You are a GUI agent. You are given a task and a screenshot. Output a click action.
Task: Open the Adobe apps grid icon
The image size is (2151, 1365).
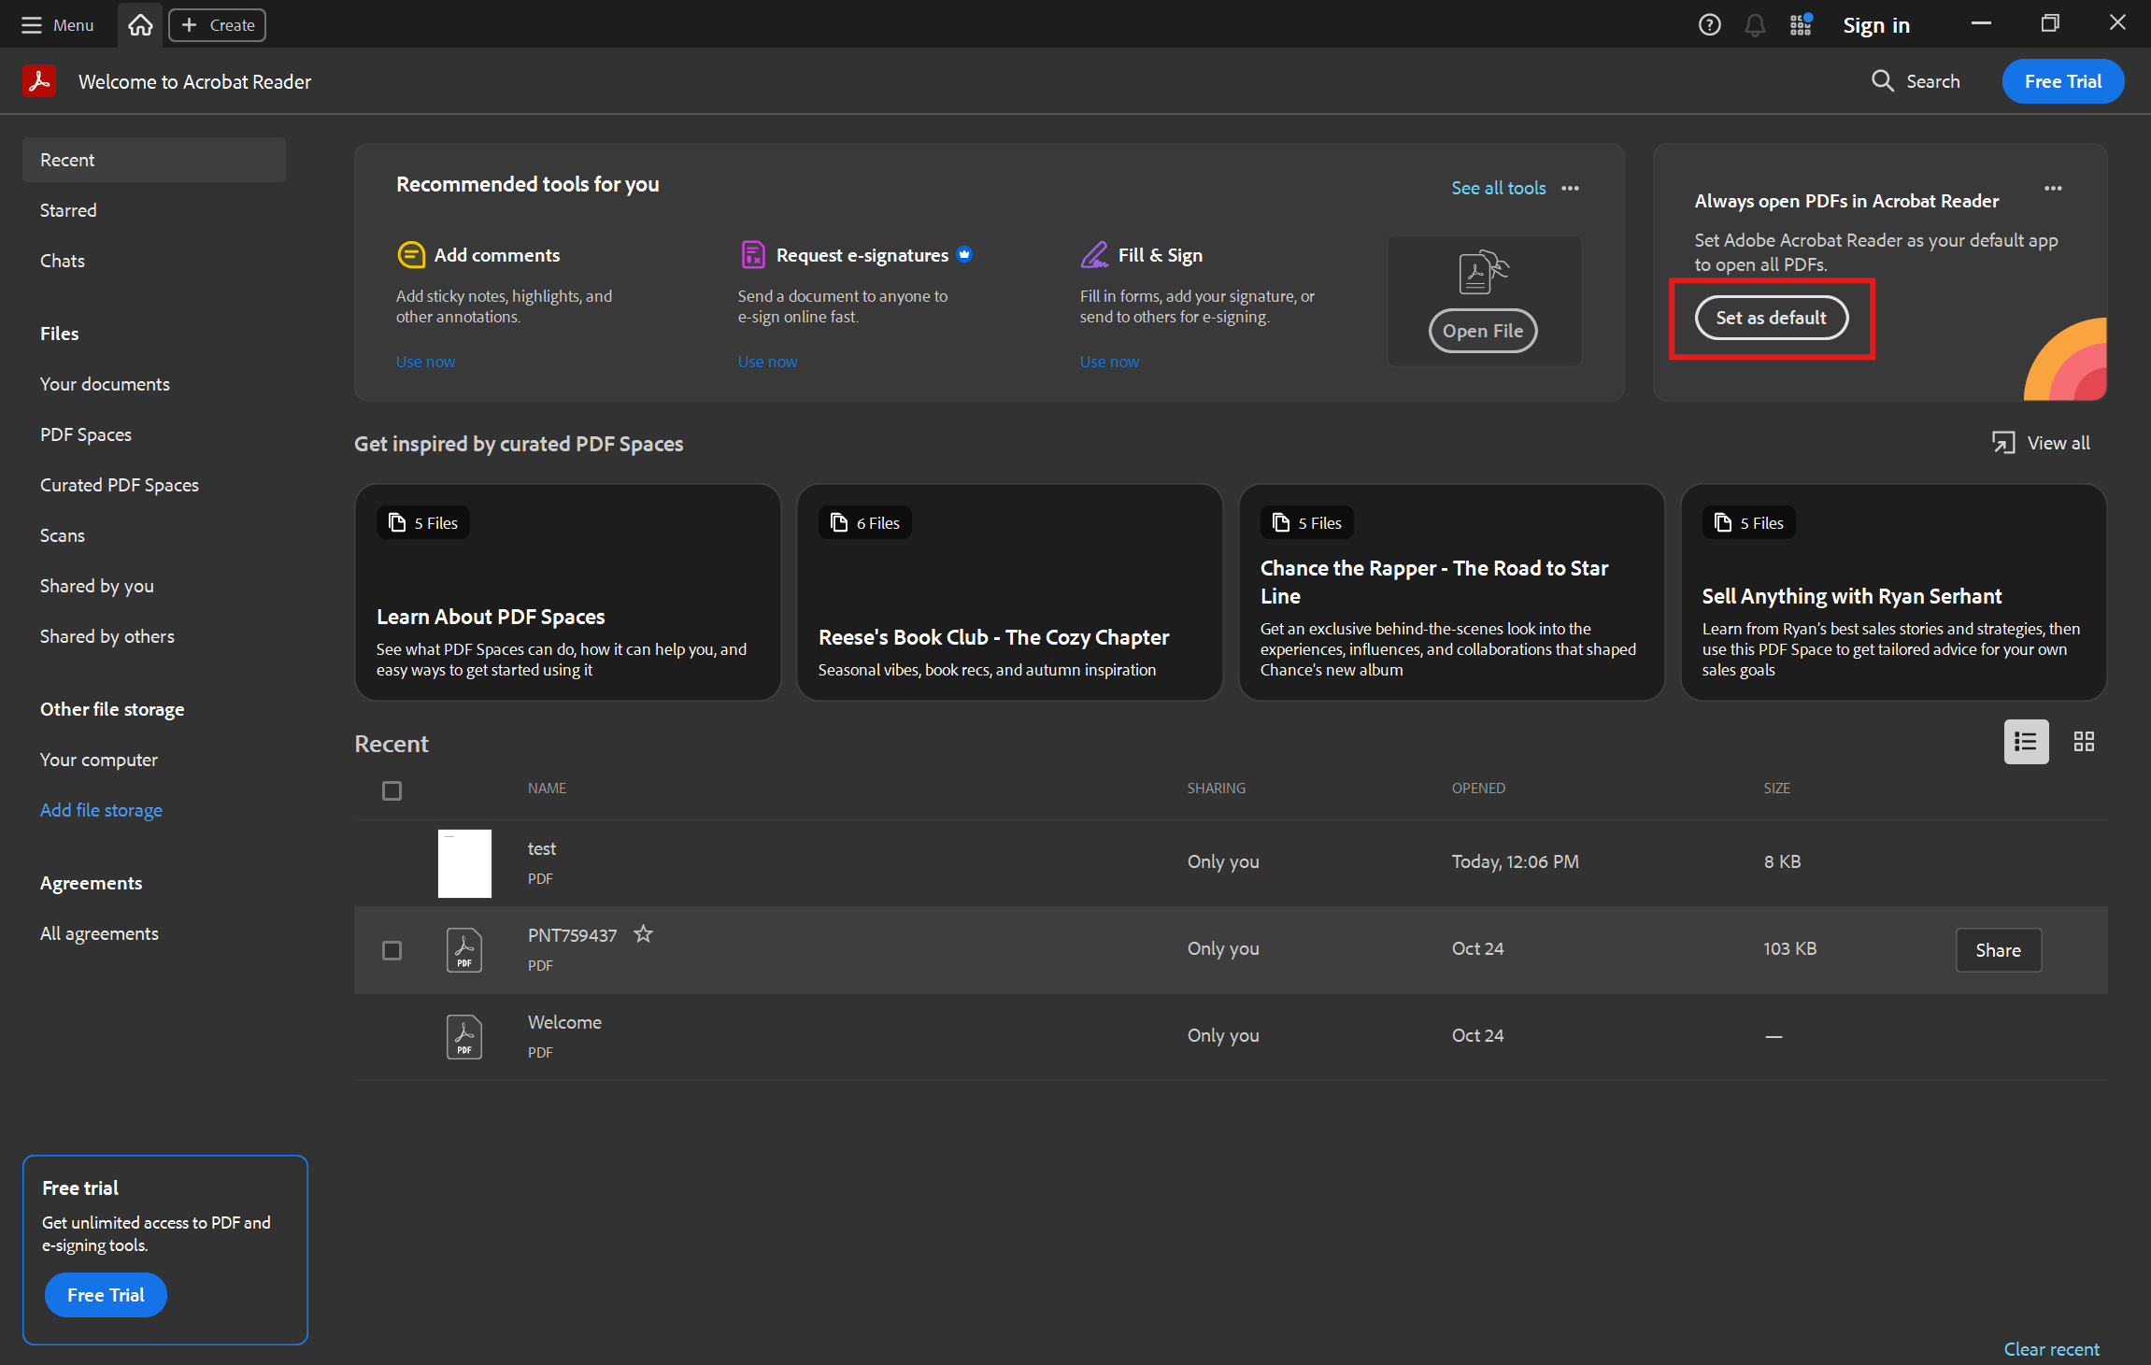(x=1801, y=25)
